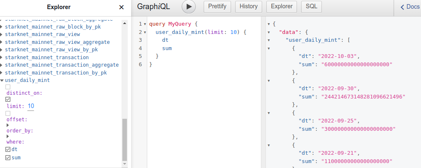
Task: Click result value "2022-09-30"
Action: coord(338,89)
